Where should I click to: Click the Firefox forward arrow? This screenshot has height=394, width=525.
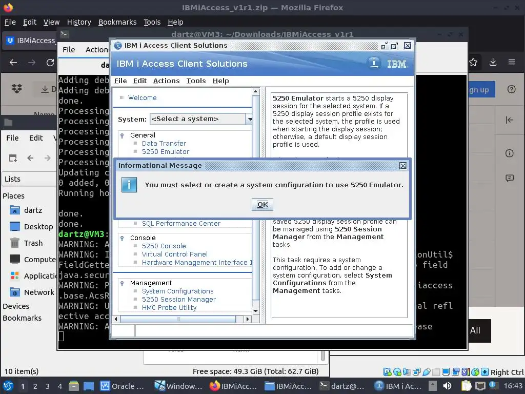click(x=32, y=62)
